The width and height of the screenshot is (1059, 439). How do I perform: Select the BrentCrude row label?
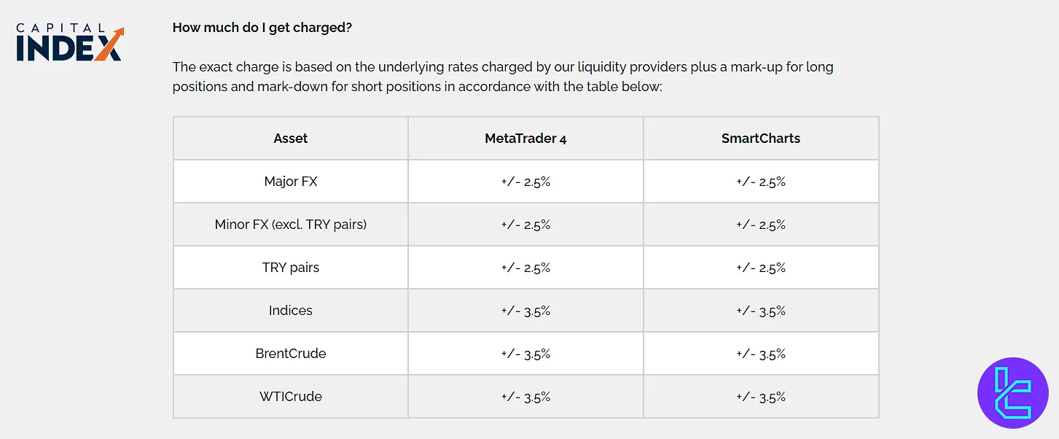point(291,354)
